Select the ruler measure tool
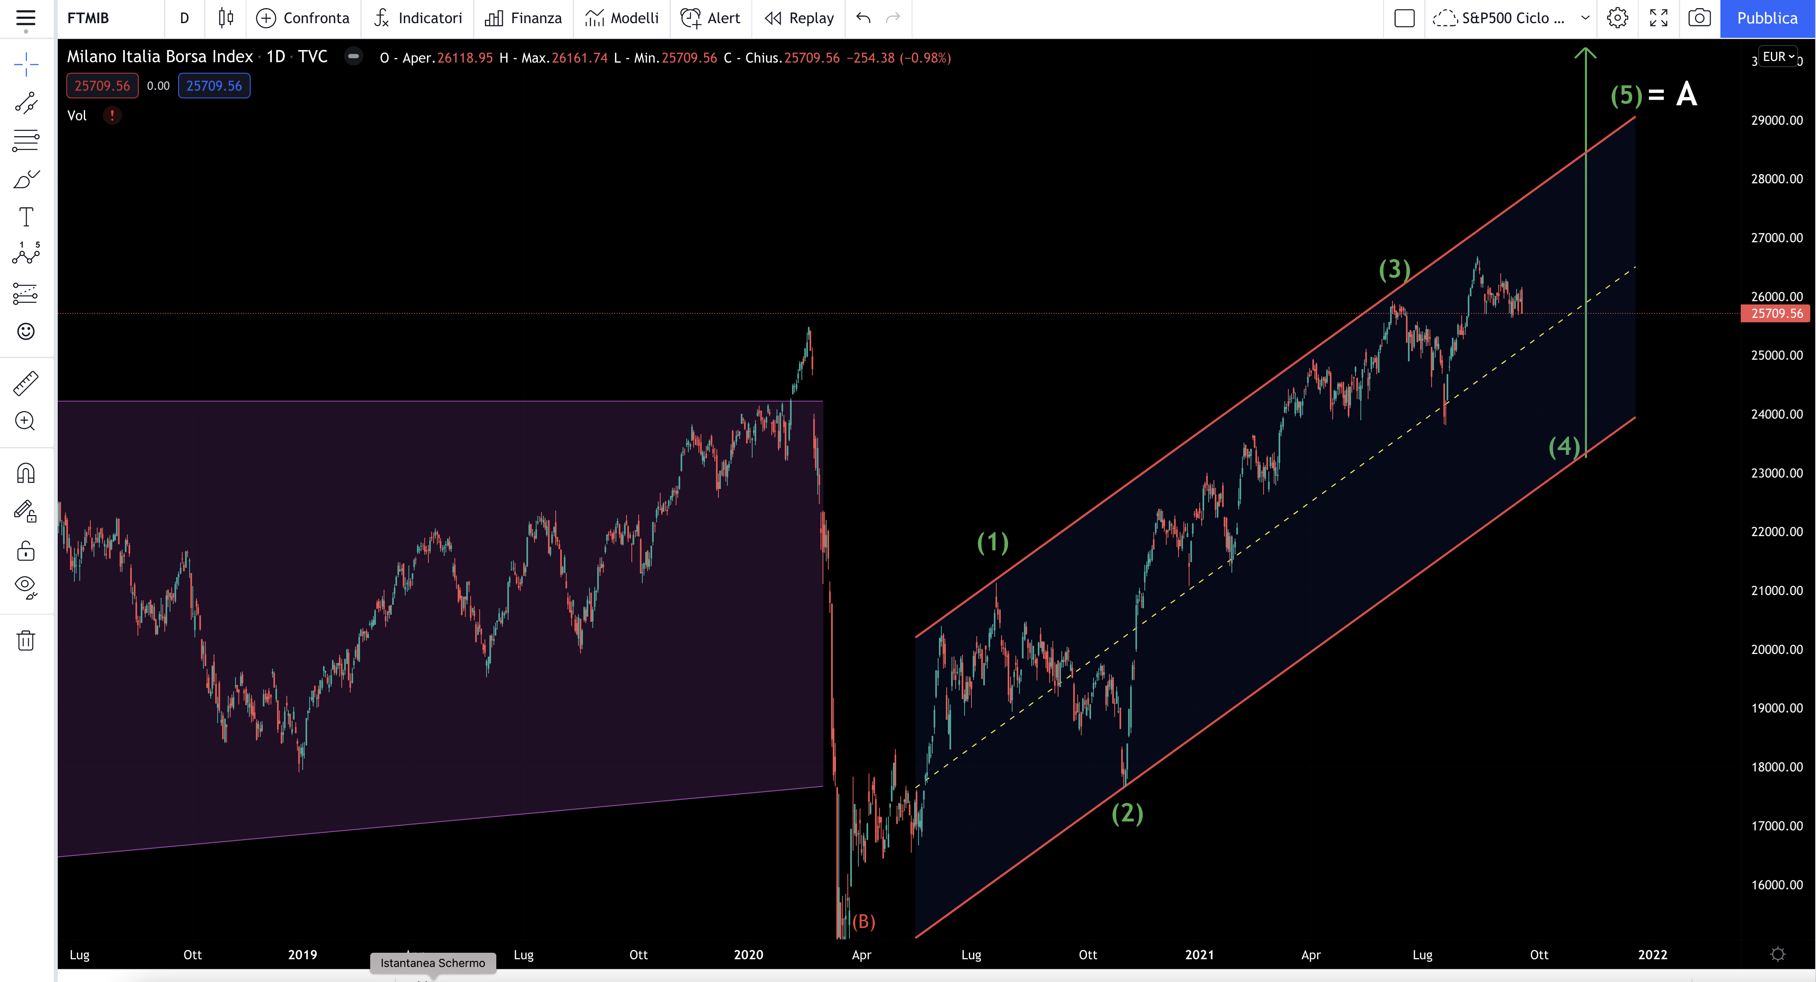This screenshot has width=1816, height=982. [x=26, y=383]
